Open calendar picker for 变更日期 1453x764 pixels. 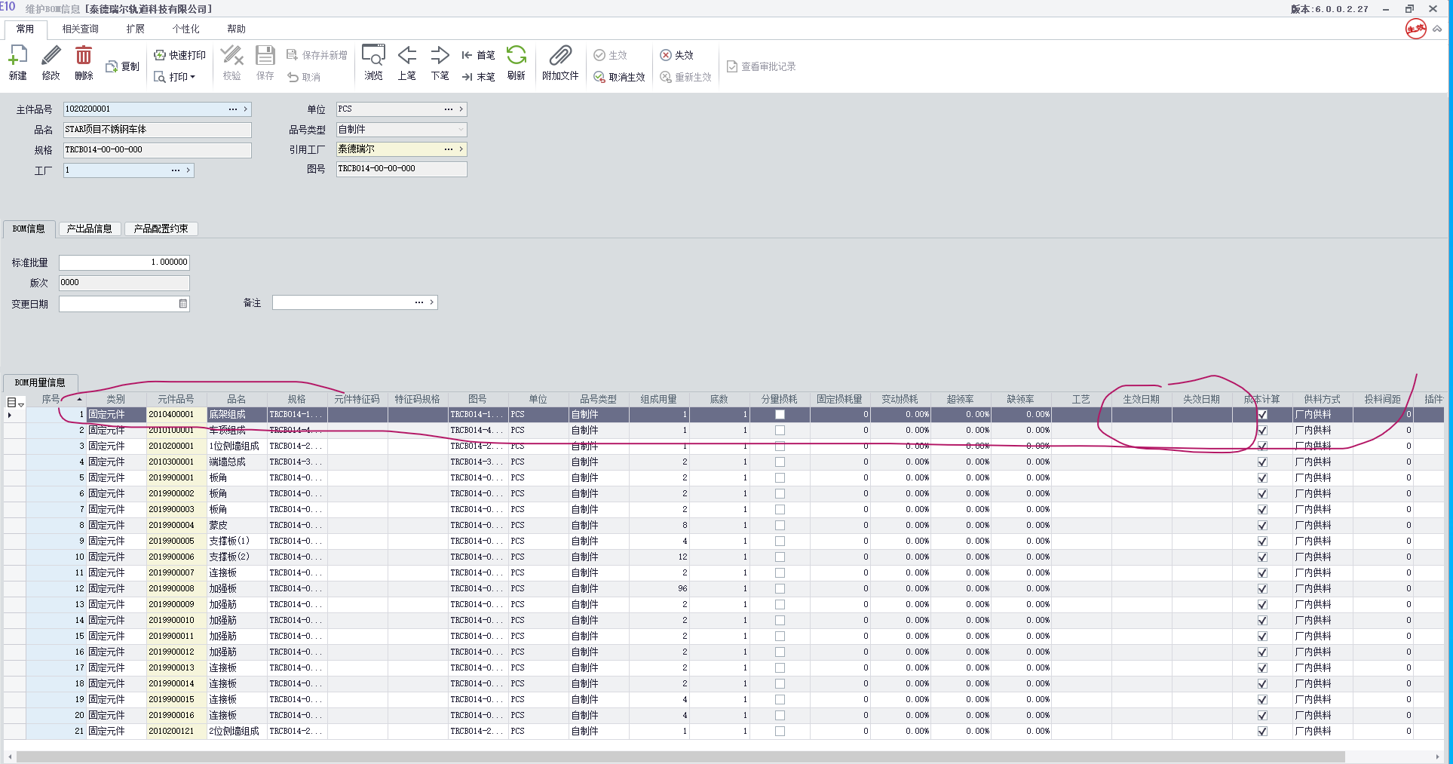click(x=183, y=304)
